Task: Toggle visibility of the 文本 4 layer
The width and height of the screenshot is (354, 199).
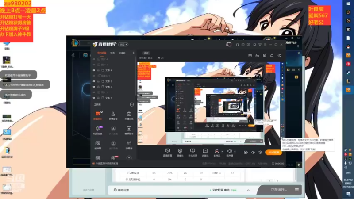Action: click(94, 70)
